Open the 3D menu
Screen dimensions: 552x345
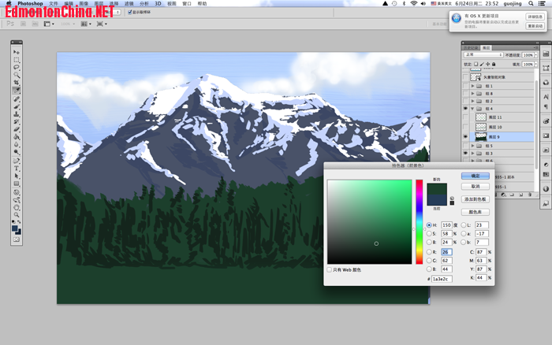pos(158,4)
